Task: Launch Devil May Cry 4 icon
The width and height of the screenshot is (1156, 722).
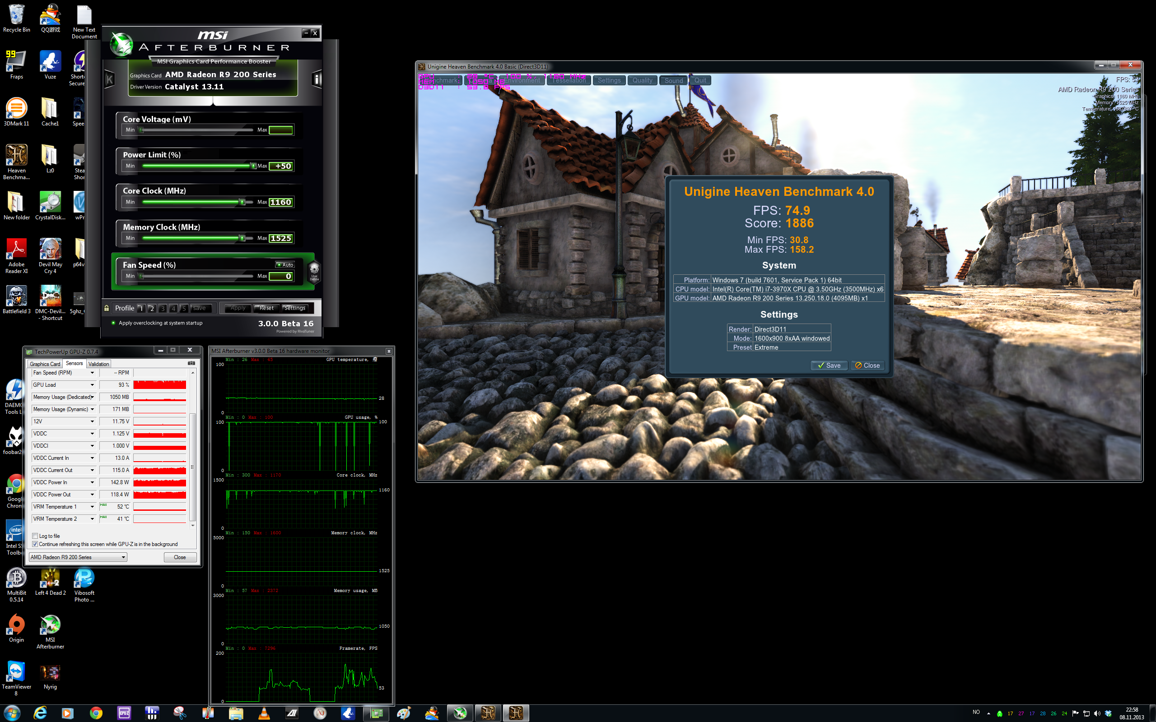Action: tap(50, 255)
